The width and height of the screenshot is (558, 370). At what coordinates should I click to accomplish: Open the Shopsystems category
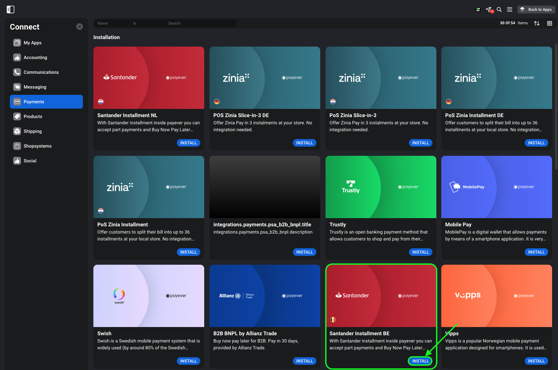(x=46, y=146)
